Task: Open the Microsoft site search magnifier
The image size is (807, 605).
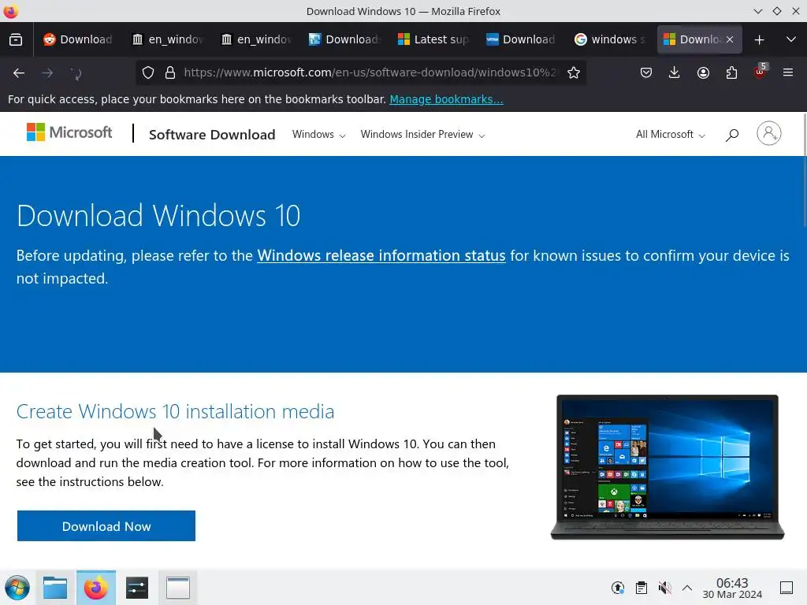Action: pyautogui.click(x=732, y=135)
